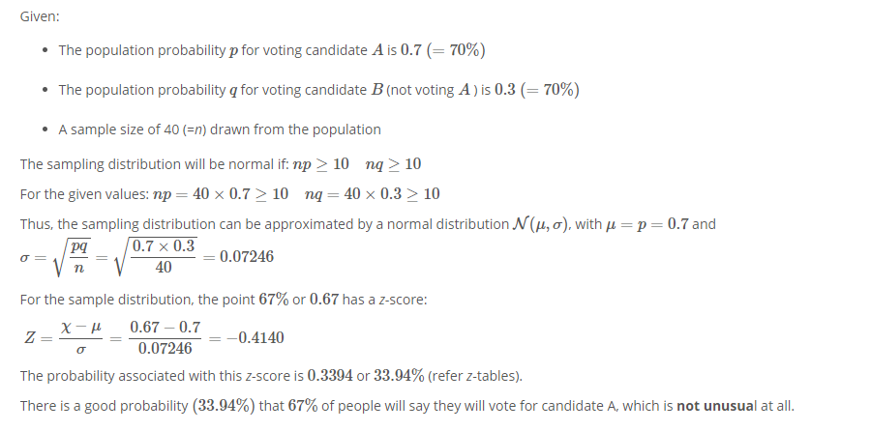Click the bullet about candidate B's probability q
Image resolution: width=871 pixels, height=431 pixels.
tap(318, 90)
